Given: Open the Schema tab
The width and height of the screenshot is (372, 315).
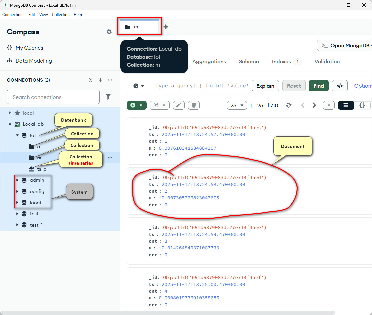Looking at the screenshot, I should 249,62.
